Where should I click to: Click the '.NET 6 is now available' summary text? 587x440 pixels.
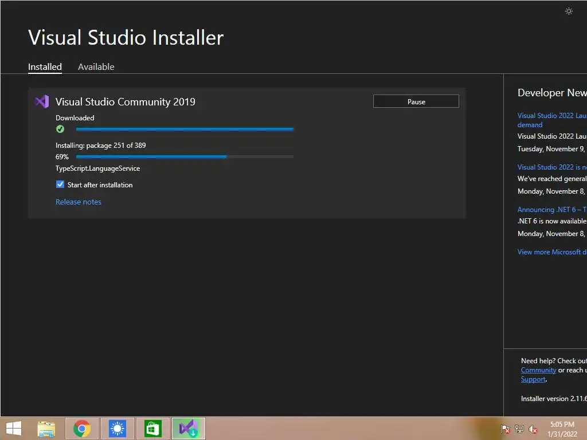click(552, 221)
